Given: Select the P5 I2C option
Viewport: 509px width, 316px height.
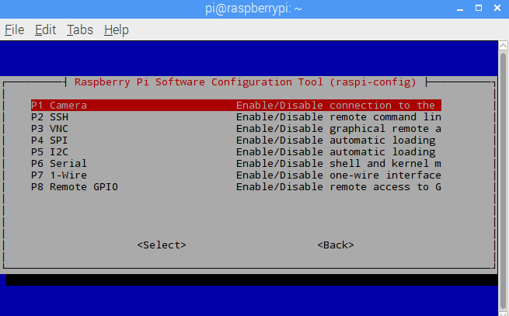Looking at the screenshot, I should tap(236, 152).
